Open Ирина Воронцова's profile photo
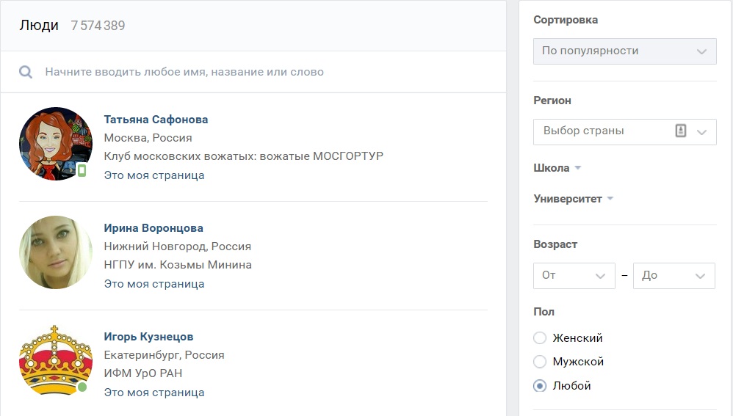 coord(56,252)
